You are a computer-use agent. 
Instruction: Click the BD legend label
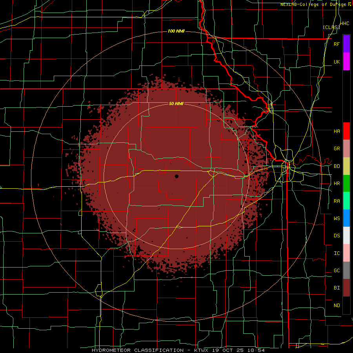click(x=337, y=166)
